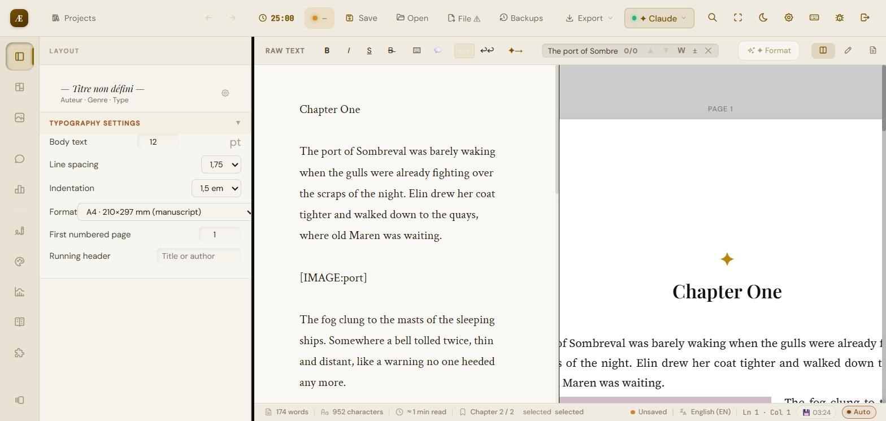Screen dimensions: 886x421
Task: Open the chat bubble sidebar icon
Action: [20, 159]
